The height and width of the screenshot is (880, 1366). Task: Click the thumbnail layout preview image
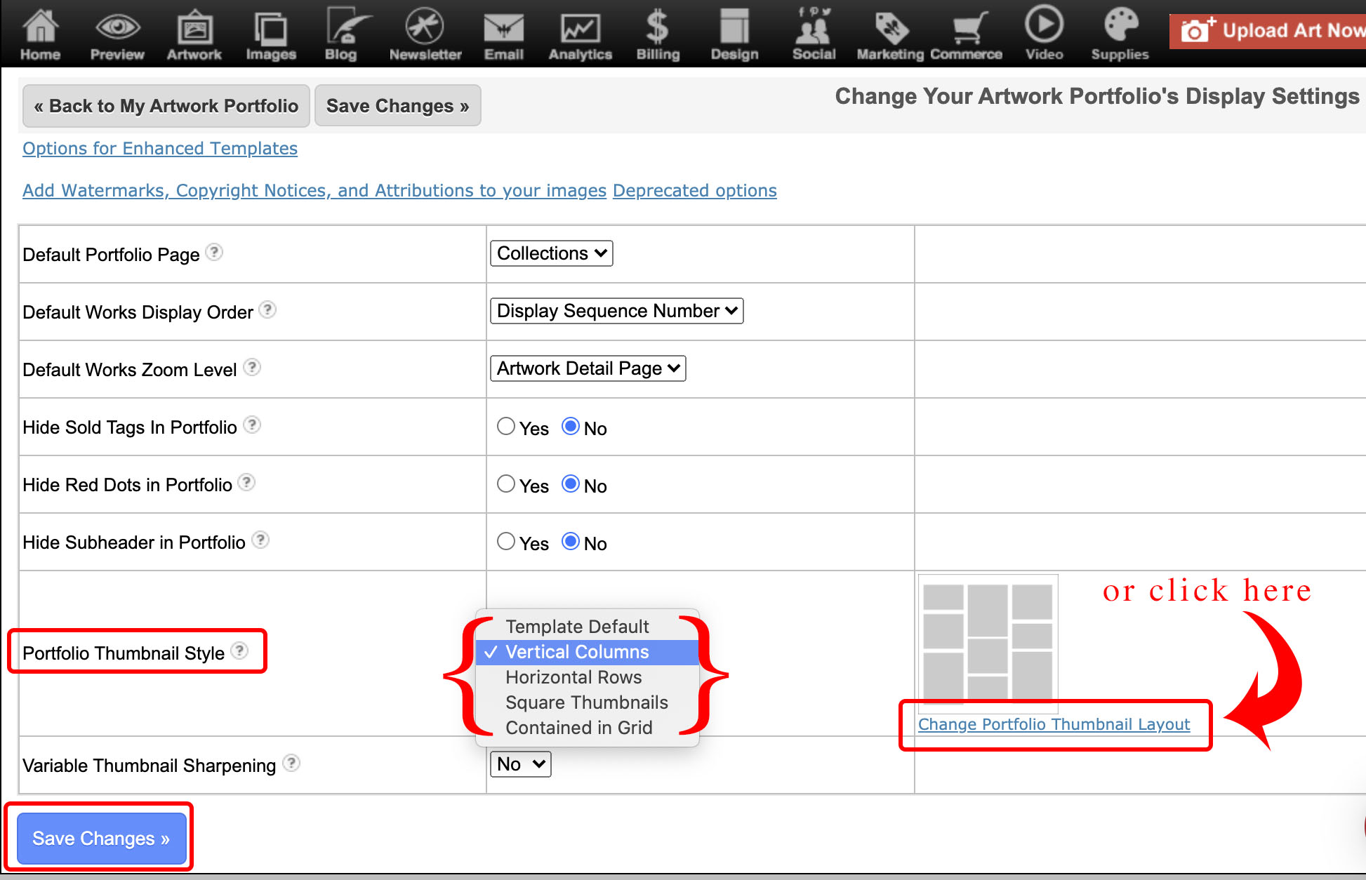click(988, 639)
